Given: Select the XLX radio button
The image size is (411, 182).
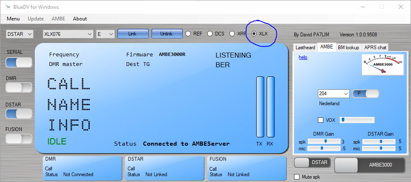Looking at the screenshot, I should pyautogui.click(x=254, y=34).
